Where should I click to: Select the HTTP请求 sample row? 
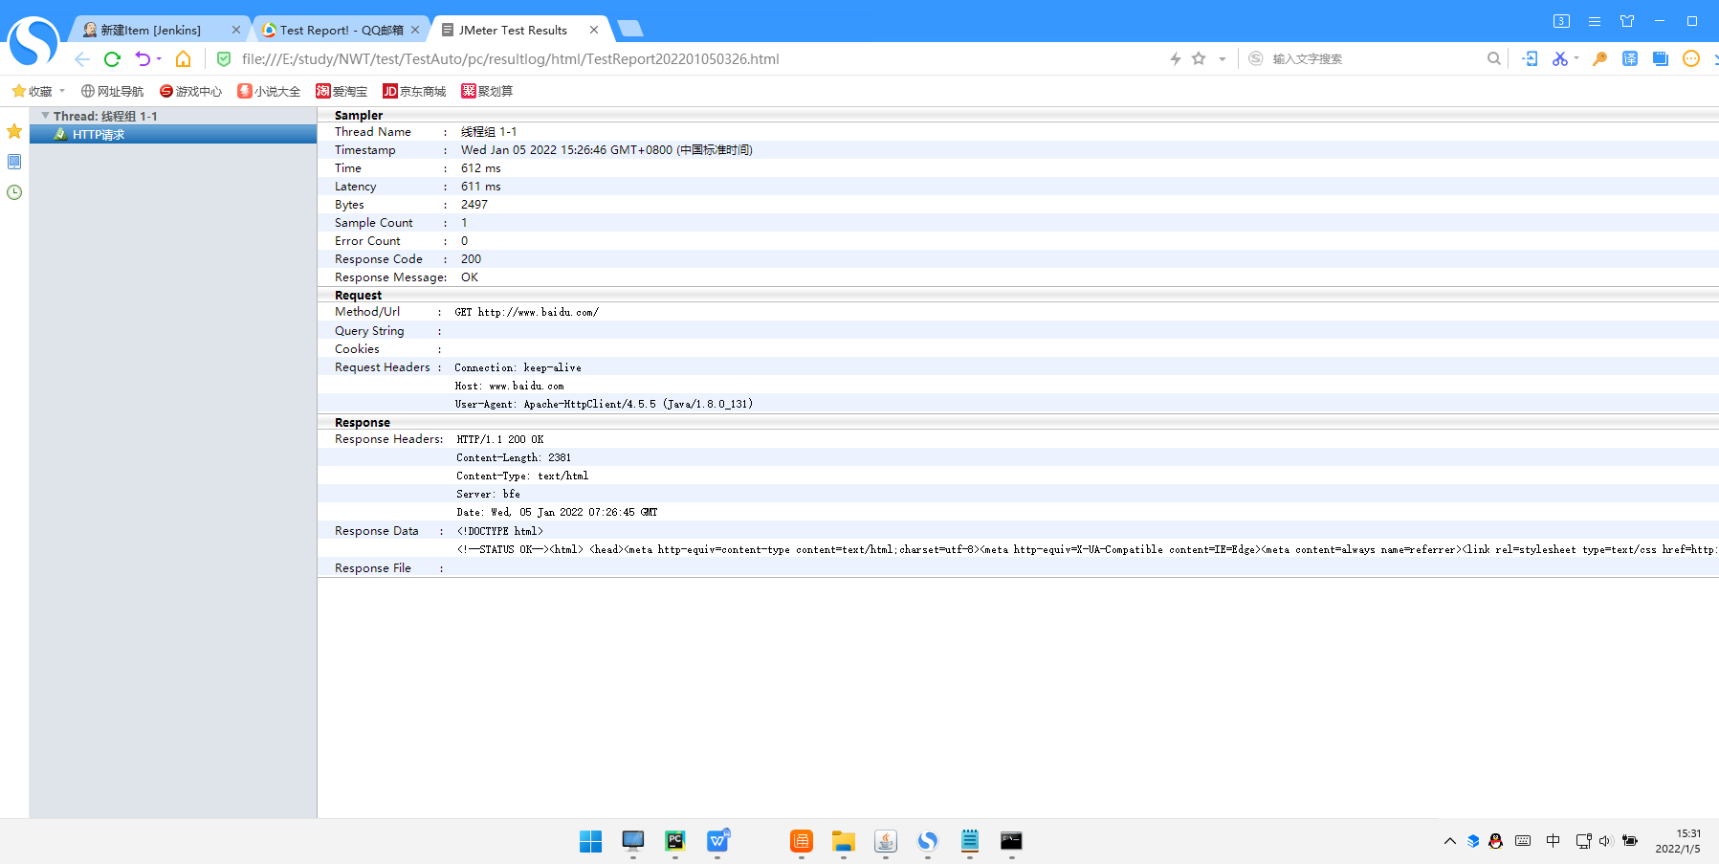coord(173,135)
